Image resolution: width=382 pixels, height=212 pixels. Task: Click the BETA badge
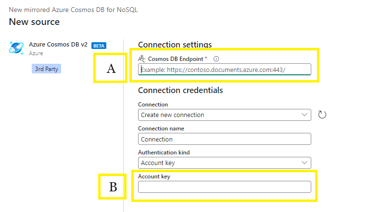click(99, 46)
